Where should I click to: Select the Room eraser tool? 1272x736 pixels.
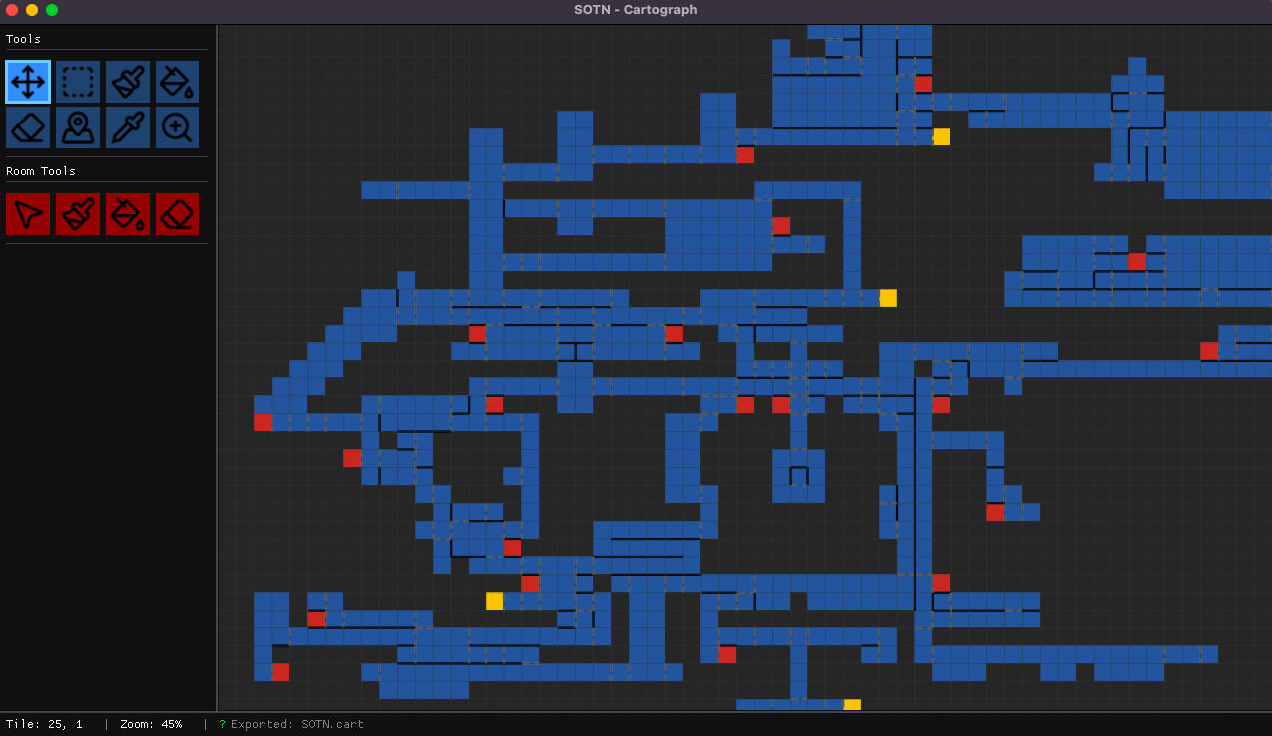click(x=177, y=213)
